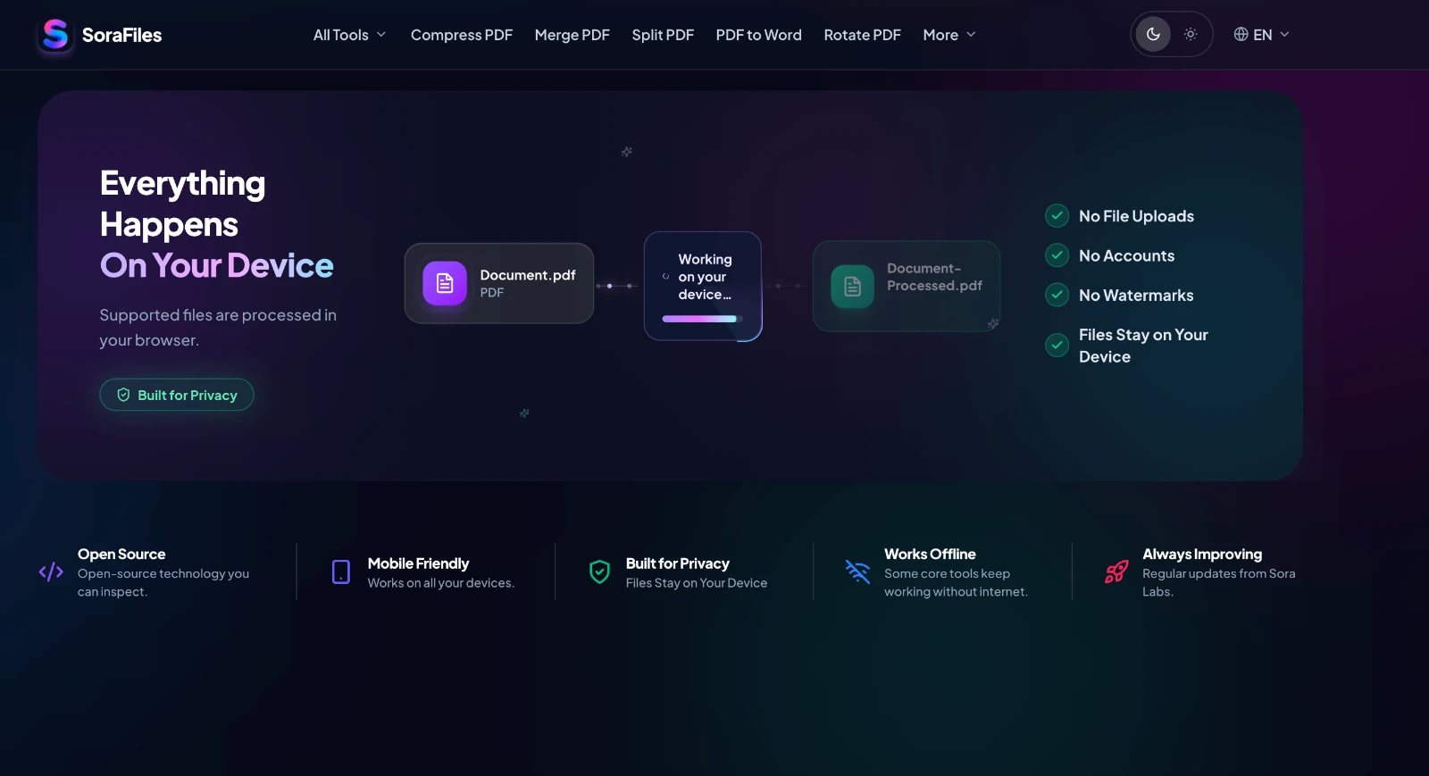Switch to dark mode with moon toggle
Viewport: 1429px width, 776px height.
[1153, 34]
